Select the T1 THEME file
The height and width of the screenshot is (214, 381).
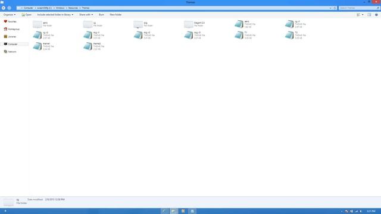[x=245, y=35]
